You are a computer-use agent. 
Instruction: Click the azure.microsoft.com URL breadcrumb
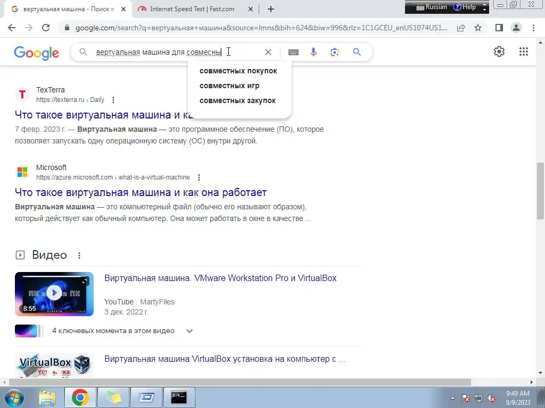pyautogui.click(x=113, y=177)
